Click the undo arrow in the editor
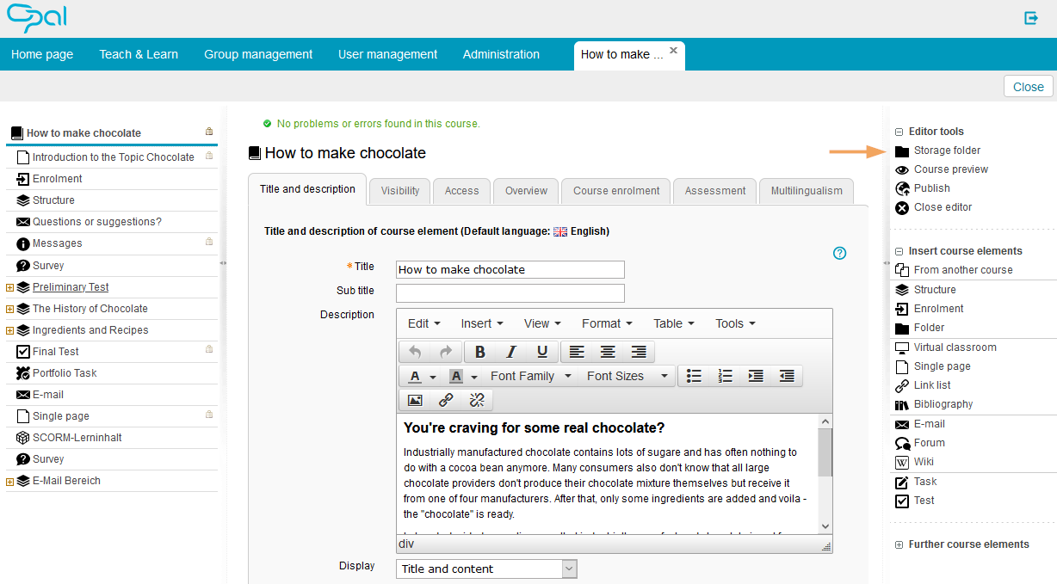Image resolution: width=1057 pixels, height=584 pixels. (415, 352)
